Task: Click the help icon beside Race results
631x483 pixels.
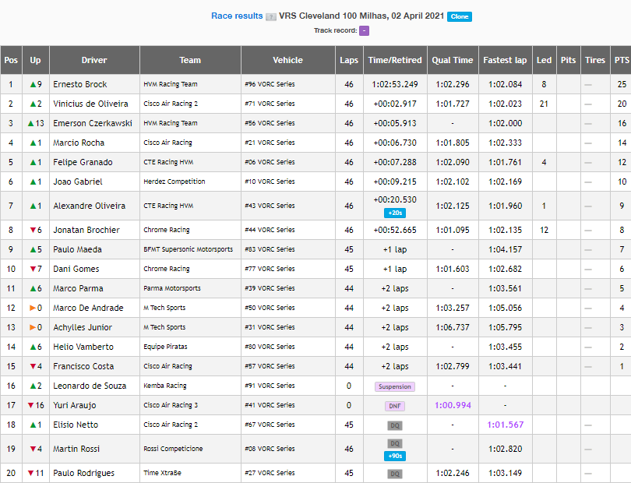Action: coord(271,17)
